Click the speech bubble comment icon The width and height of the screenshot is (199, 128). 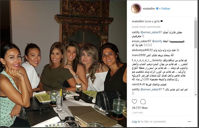click(143, 101)
